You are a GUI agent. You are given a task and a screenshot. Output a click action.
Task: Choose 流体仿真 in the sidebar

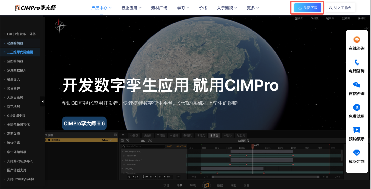pyautogui.click(x=13, y=143)
